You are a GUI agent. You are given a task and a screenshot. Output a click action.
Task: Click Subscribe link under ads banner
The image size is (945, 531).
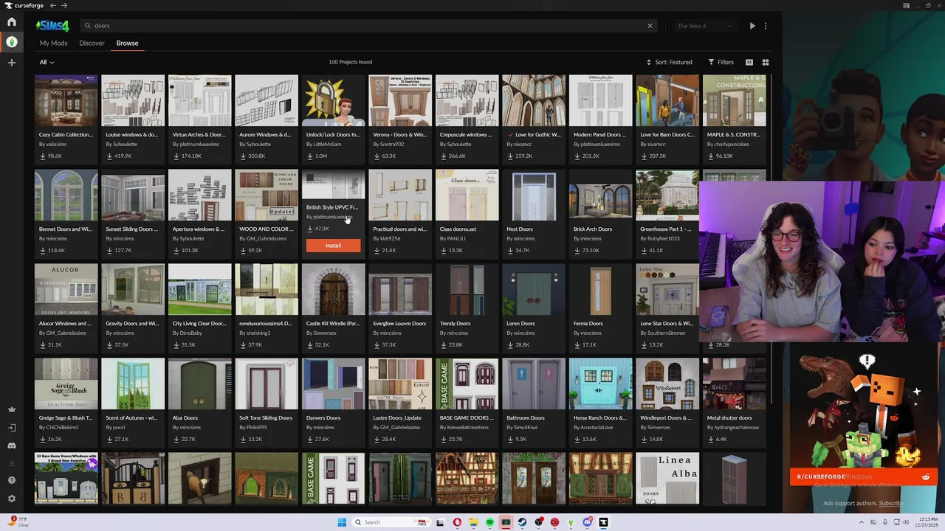tap(890, 503)
